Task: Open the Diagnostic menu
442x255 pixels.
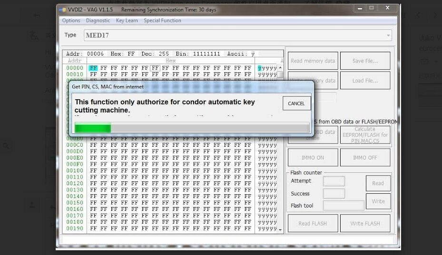Action: pyautogui.click(x=98, y=20)
